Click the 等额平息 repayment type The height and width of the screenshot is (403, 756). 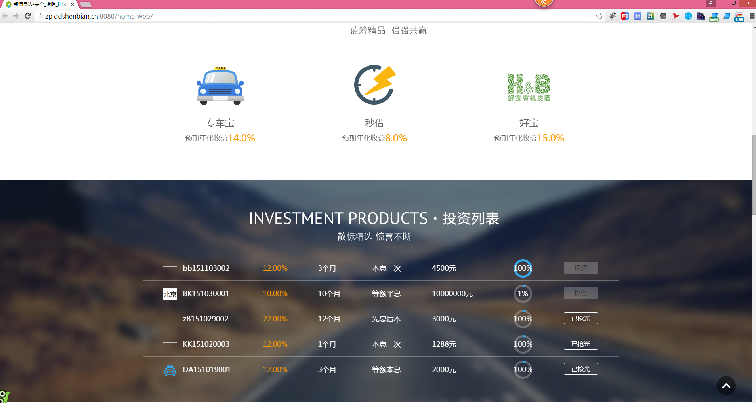386,293
